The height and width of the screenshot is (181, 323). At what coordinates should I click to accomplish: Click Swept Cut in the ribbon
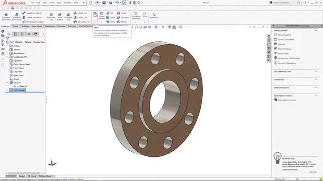(80, 13)
